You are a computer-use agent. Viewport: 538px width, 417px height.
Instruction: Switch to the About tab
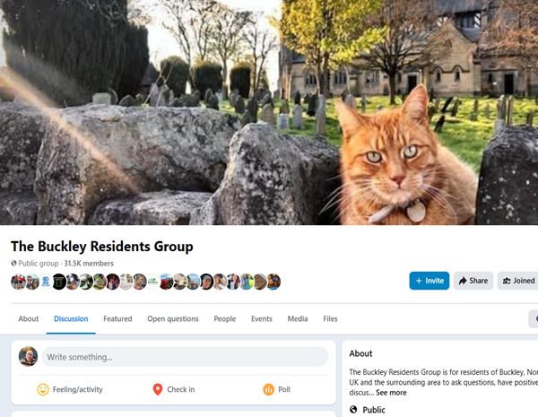click(29, 318)
